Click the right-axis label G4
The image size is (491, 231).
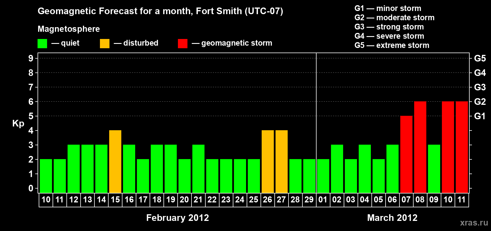point(480,73)
